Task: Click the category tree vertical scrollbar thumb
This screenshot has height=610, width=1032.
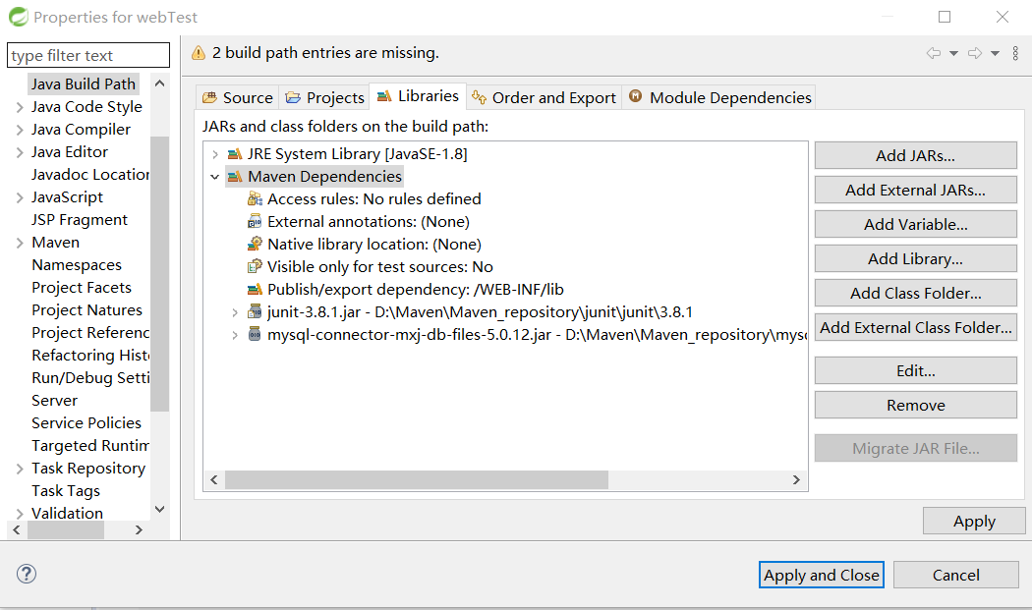Action: click(x=159, y=274)
